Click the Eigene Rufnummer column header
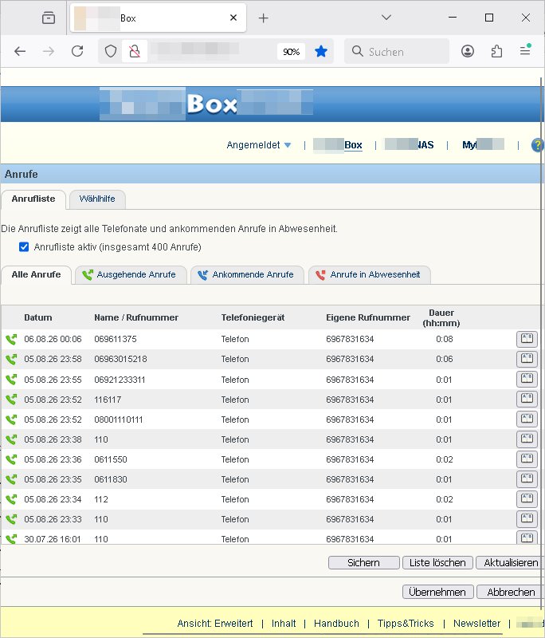Screen dimensions: 545x638 [x=368, y=317]
